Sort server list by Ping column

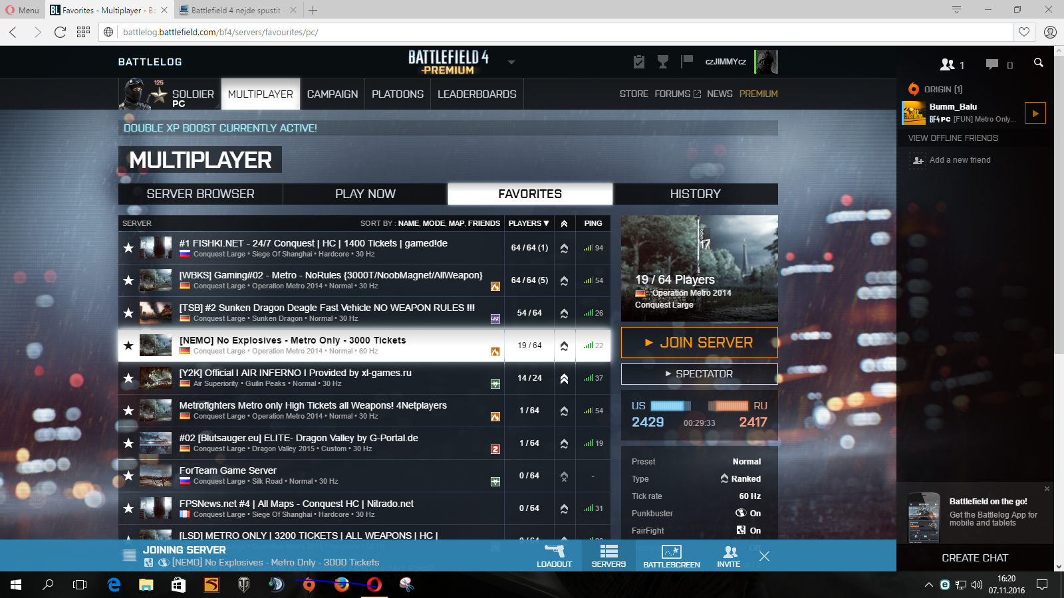[x=593, y=223]
